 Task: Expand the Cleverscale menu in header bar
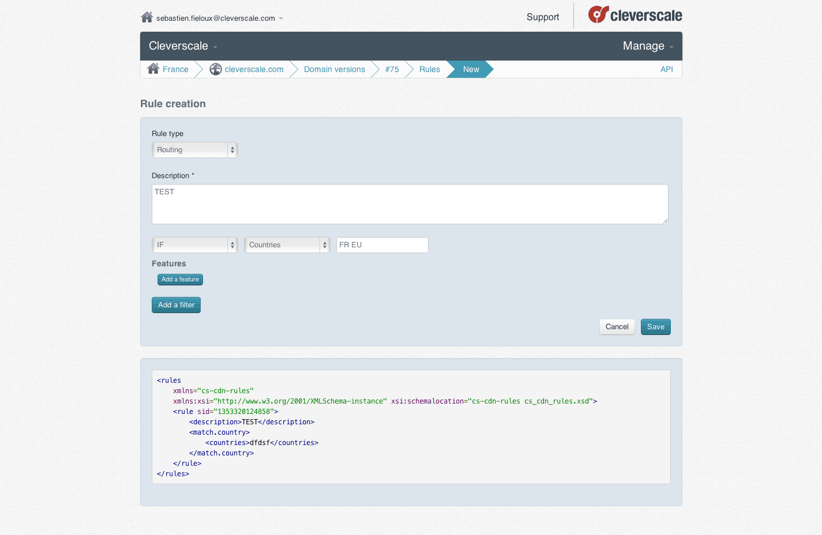tap(183, 46)
